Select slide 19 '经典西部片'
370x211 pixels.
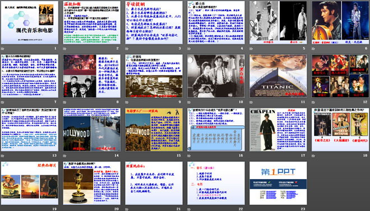30,183
